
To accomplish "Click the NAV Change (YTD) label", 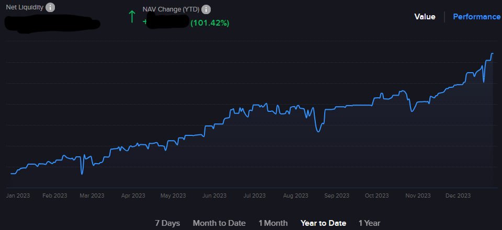I will [171, 9].
